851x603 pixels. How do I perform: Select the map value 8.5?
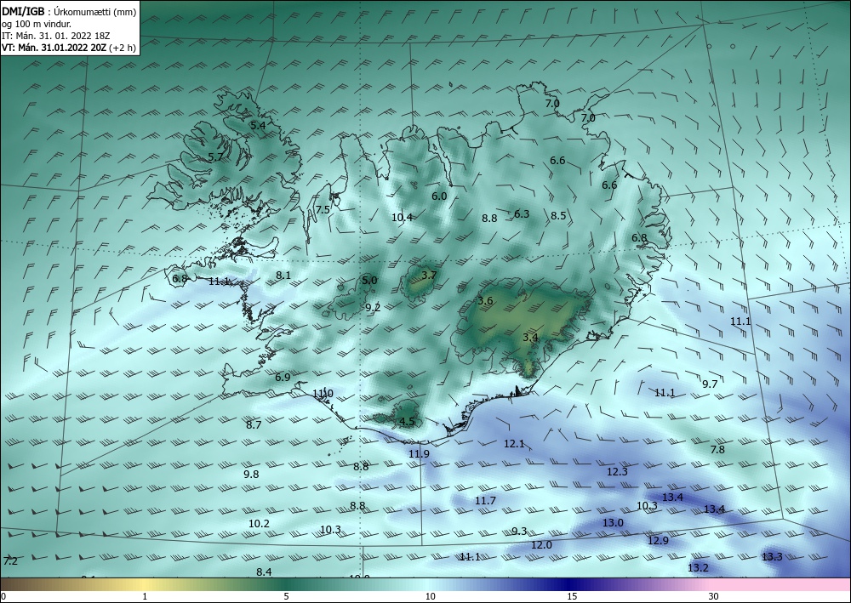point(558,216)
